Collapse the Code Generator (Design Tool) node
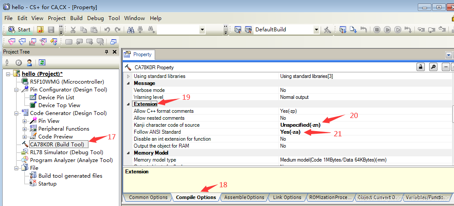 [x=17, y=113]
